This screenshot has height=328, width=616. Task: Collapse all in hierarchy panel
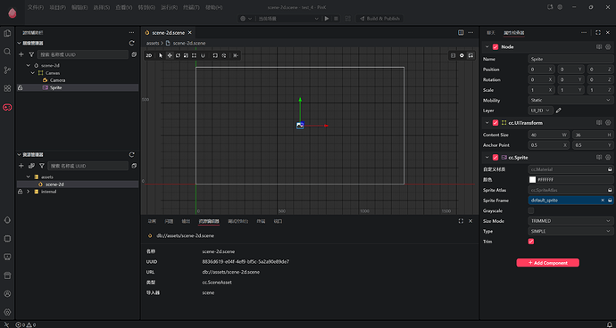(134, 54)
